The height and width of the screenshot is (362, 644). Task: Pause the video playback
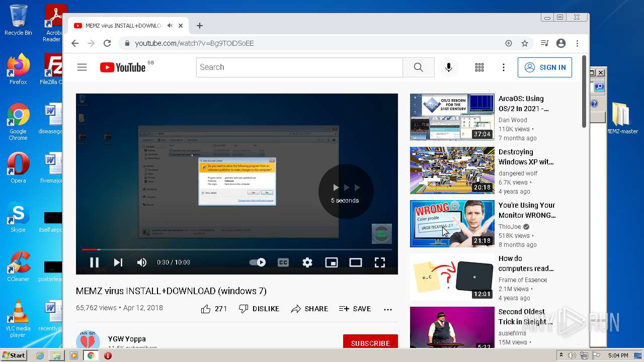pos(94,262)
